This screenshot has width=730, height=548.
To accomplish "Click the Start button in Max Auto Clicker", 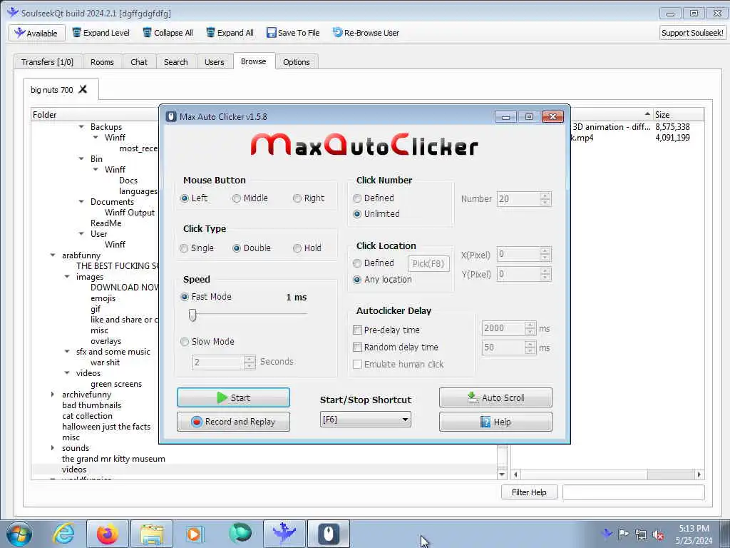I will tap(233, 397).
